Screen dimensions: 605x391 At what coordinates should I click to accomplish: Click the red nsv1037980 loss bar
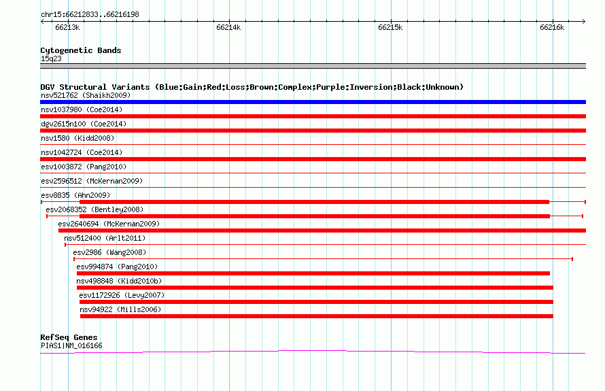click(x=313, y=116)
